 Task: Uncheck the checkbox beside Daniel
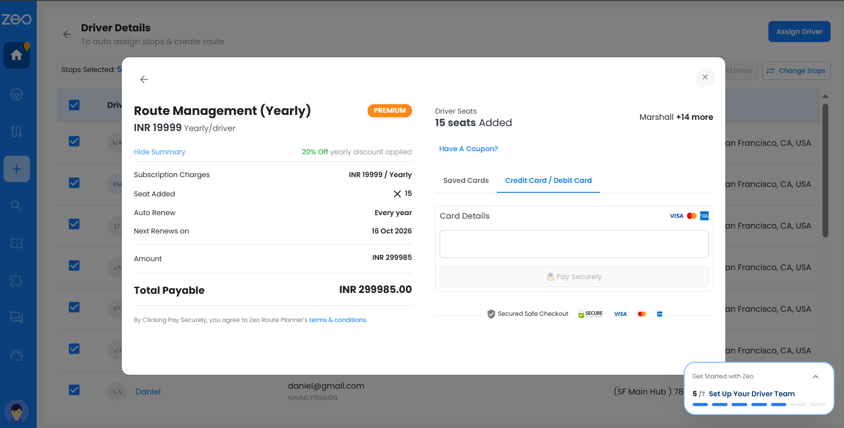point(74,390)
